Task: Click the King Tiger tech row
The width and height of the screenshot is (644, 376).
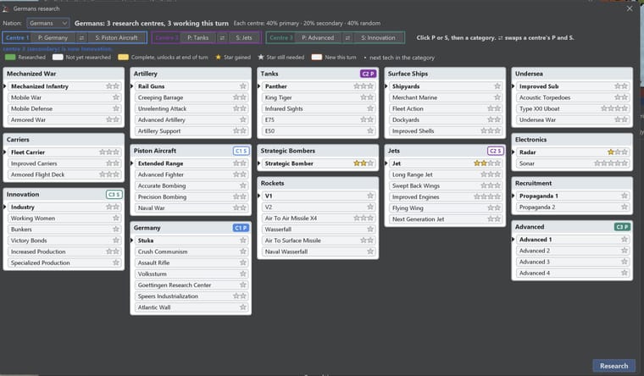Action: tap(319, 97)
